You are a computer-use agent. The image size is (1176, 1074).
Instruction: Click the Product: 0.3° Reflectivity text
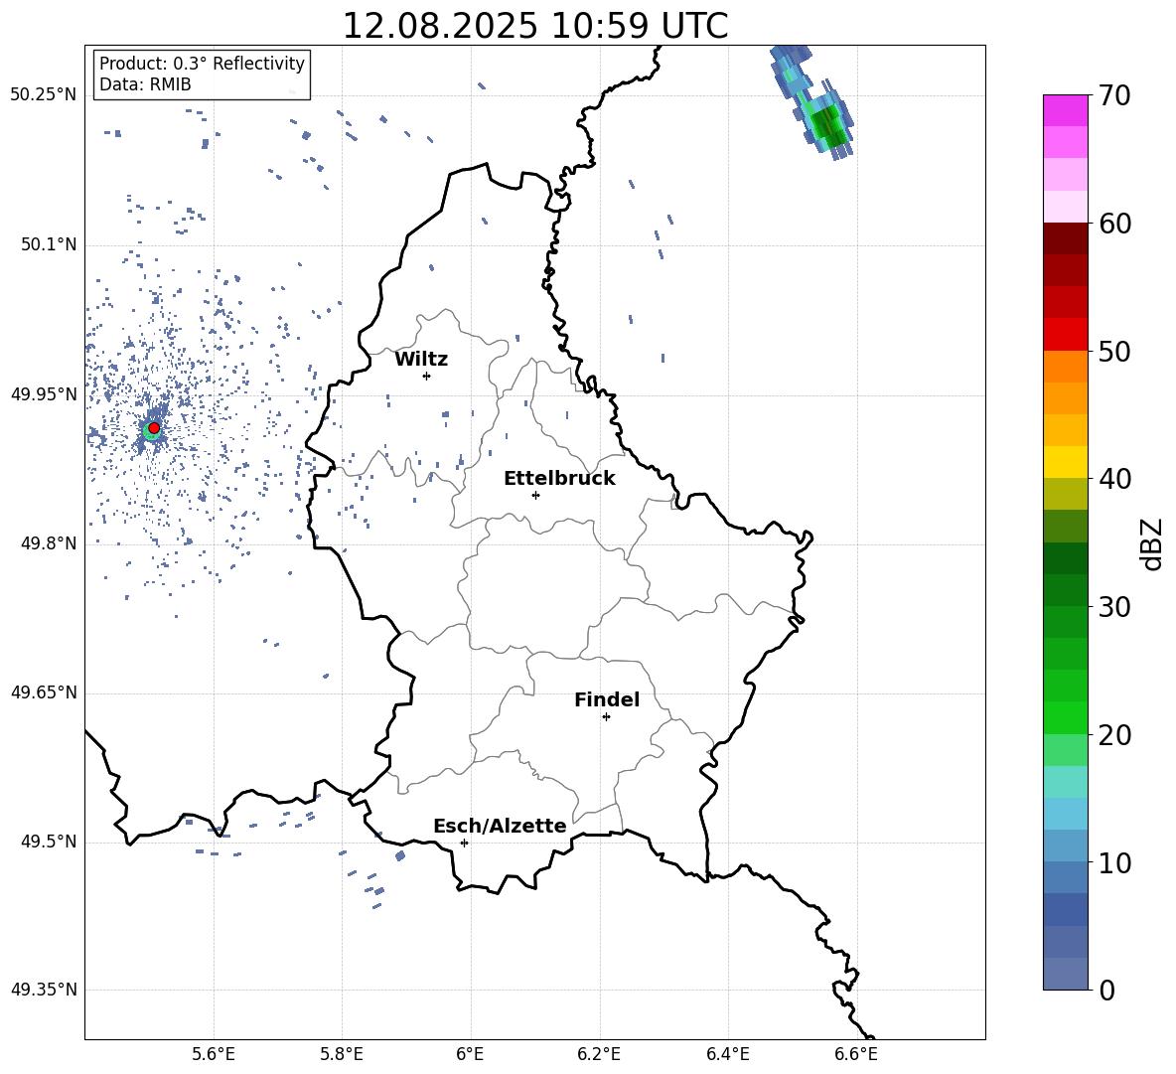click(x=202, y=63)
